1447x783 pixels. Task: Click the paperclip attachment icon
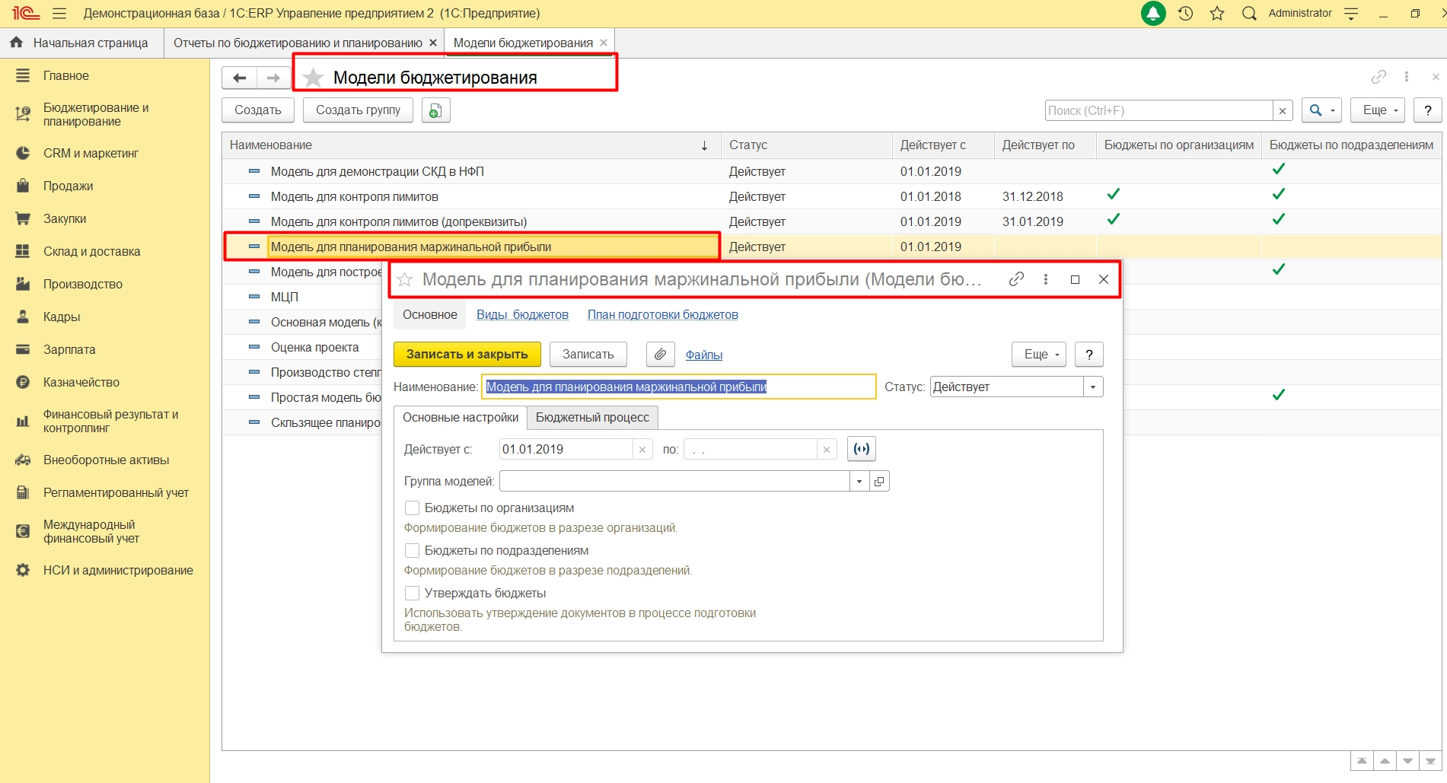point(660,355)
